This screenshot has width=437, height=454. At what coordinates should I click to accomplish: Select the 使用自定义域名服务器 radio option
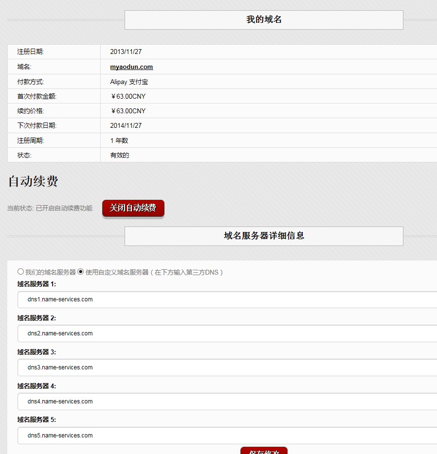[x=81, y=272]
